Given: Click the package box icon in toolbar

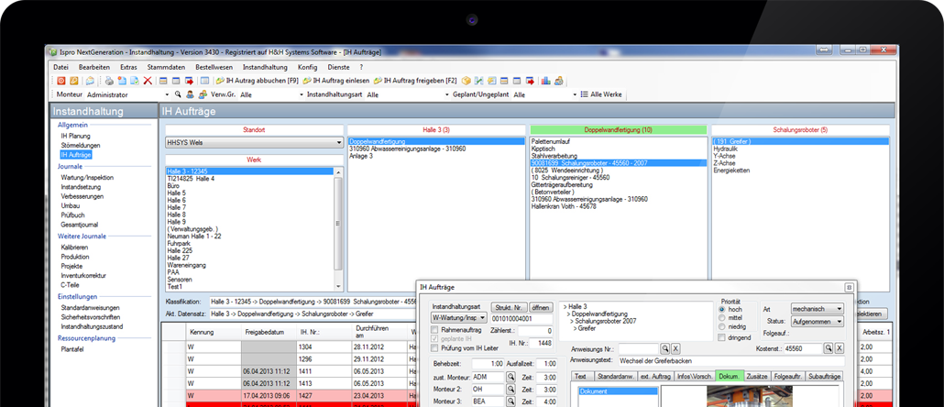Looking at the screenshot, I should coord(466,81).
